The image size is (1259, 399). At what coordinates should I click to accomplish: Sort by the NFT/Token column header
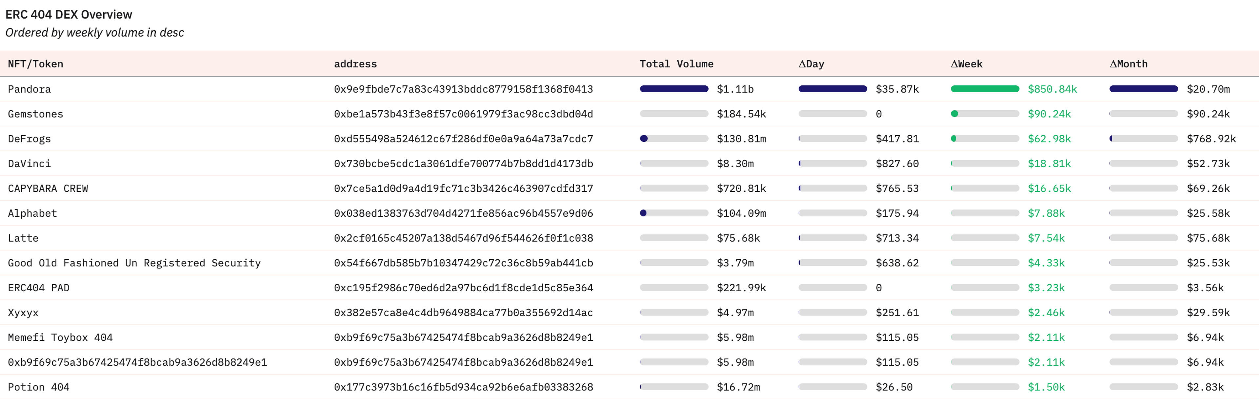35,64
